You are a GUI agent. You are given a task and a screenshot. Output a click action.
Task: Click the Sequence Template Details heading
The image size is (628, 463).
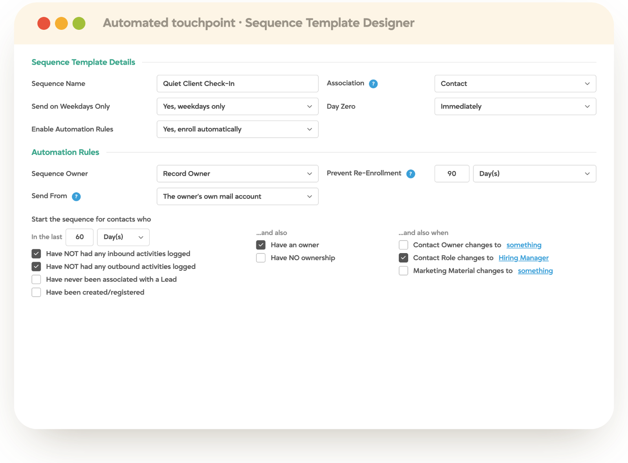[83, 62]
